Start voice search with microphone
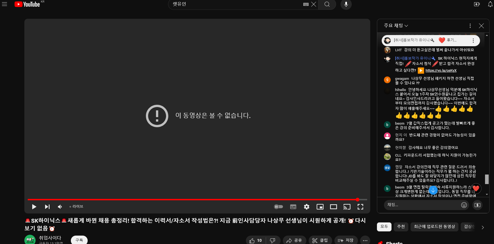494x244 pixels. click(346, 4)
